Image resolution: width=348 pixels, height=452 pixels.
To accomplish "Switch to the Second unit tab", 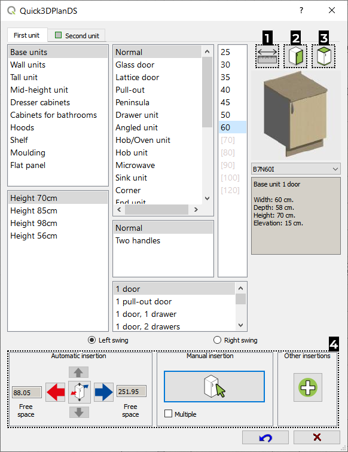I will pyautogui.click(x=77, y=35).
